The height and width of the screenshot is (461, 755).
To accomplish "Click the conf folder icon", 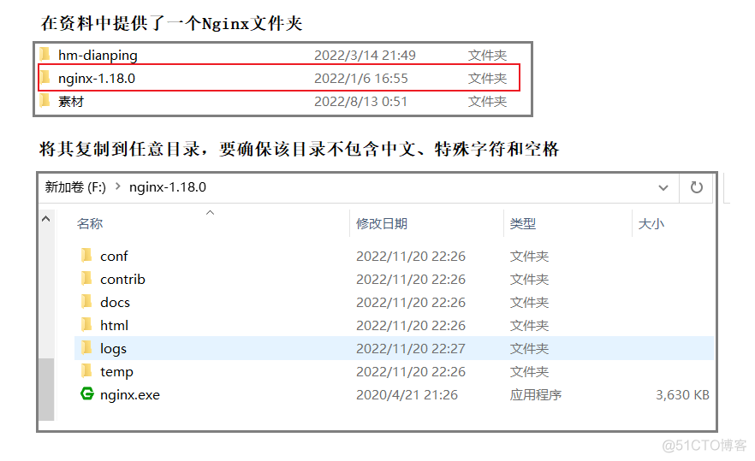I will click(86, 256).
